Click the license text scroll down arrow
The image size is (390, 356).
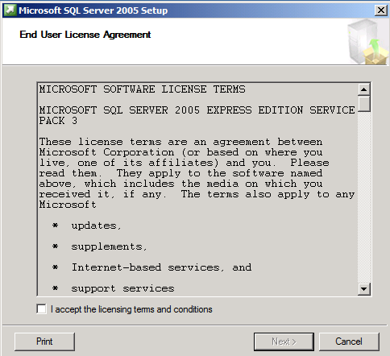pos(364,289)
